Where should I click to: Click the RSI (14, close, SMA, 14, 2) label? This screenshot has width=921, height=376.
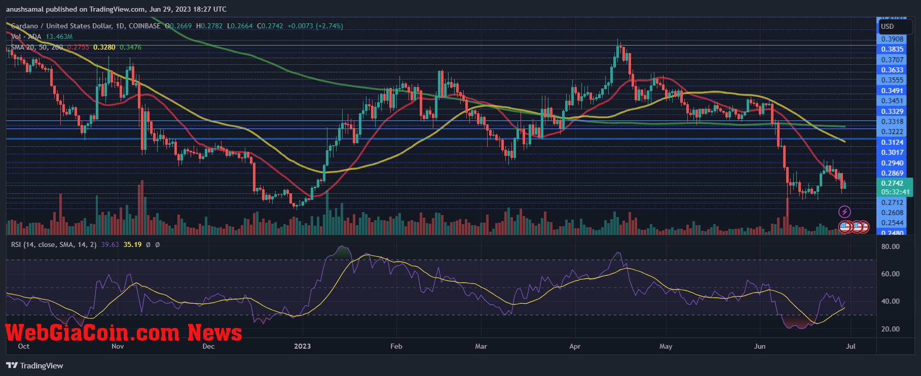pyautogui.click(x=54, y=244)
